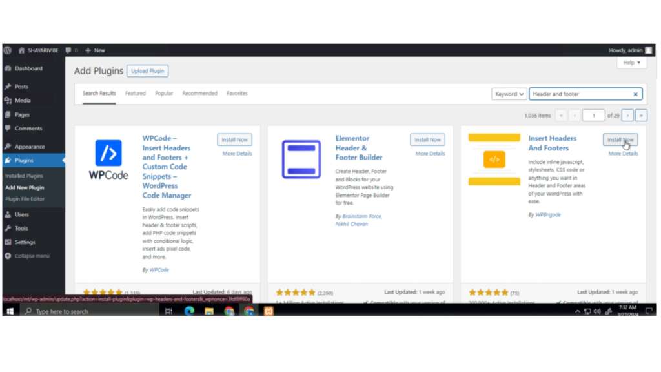Open Insert Headers And Footers title link

click(552, 143)
